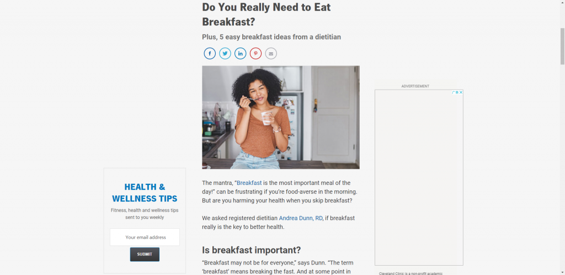Click the "Health & Wellness Tips" heading
Image resolution: width=565 pixels, height=275 pixels.
(145, 193)
